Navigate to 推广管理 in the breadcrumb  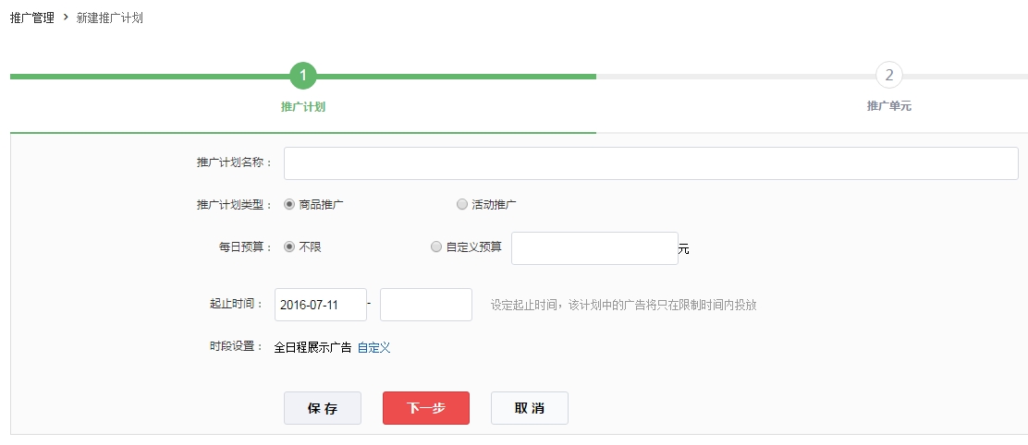pos(32,18)
